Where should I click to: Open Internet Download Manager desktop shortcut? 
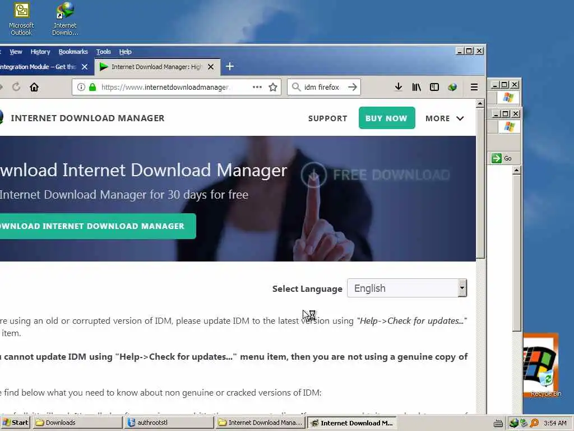[x=65, y=19]
